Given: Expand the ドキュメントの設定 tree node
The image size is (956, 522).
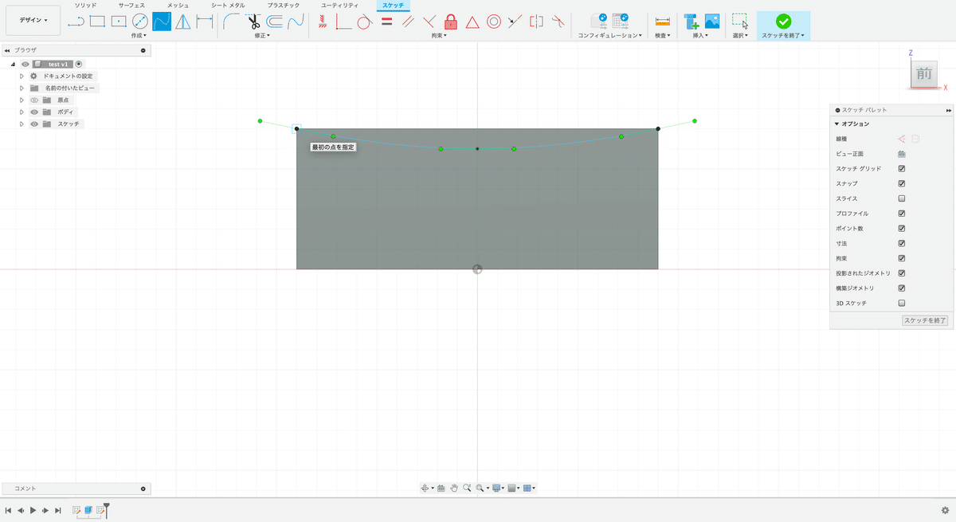Looking at the screenshot, I should pyautogui.click(x=22, y=77).
